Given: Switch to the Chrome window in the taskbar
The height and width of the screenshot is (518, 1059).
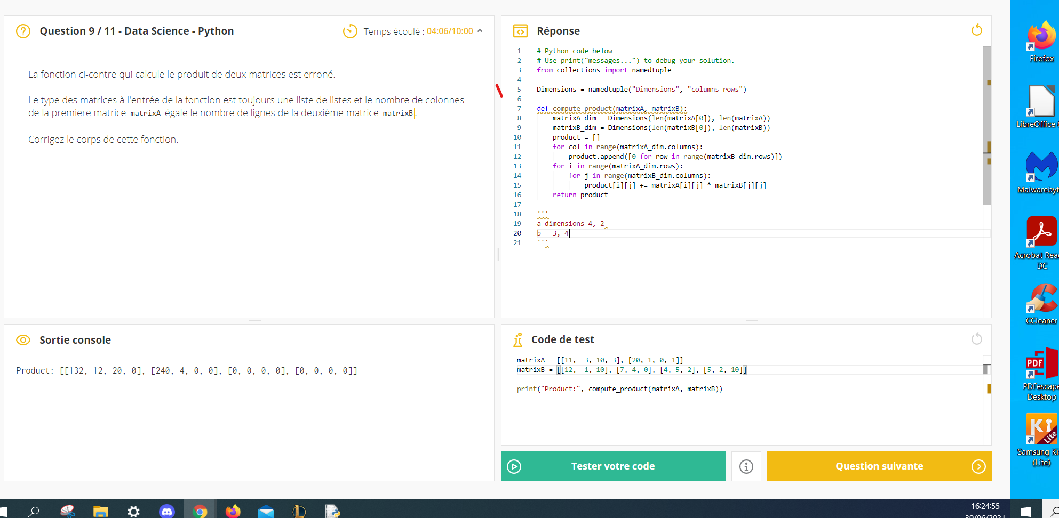Looking at the screenshot, I should tap(200, 511).
